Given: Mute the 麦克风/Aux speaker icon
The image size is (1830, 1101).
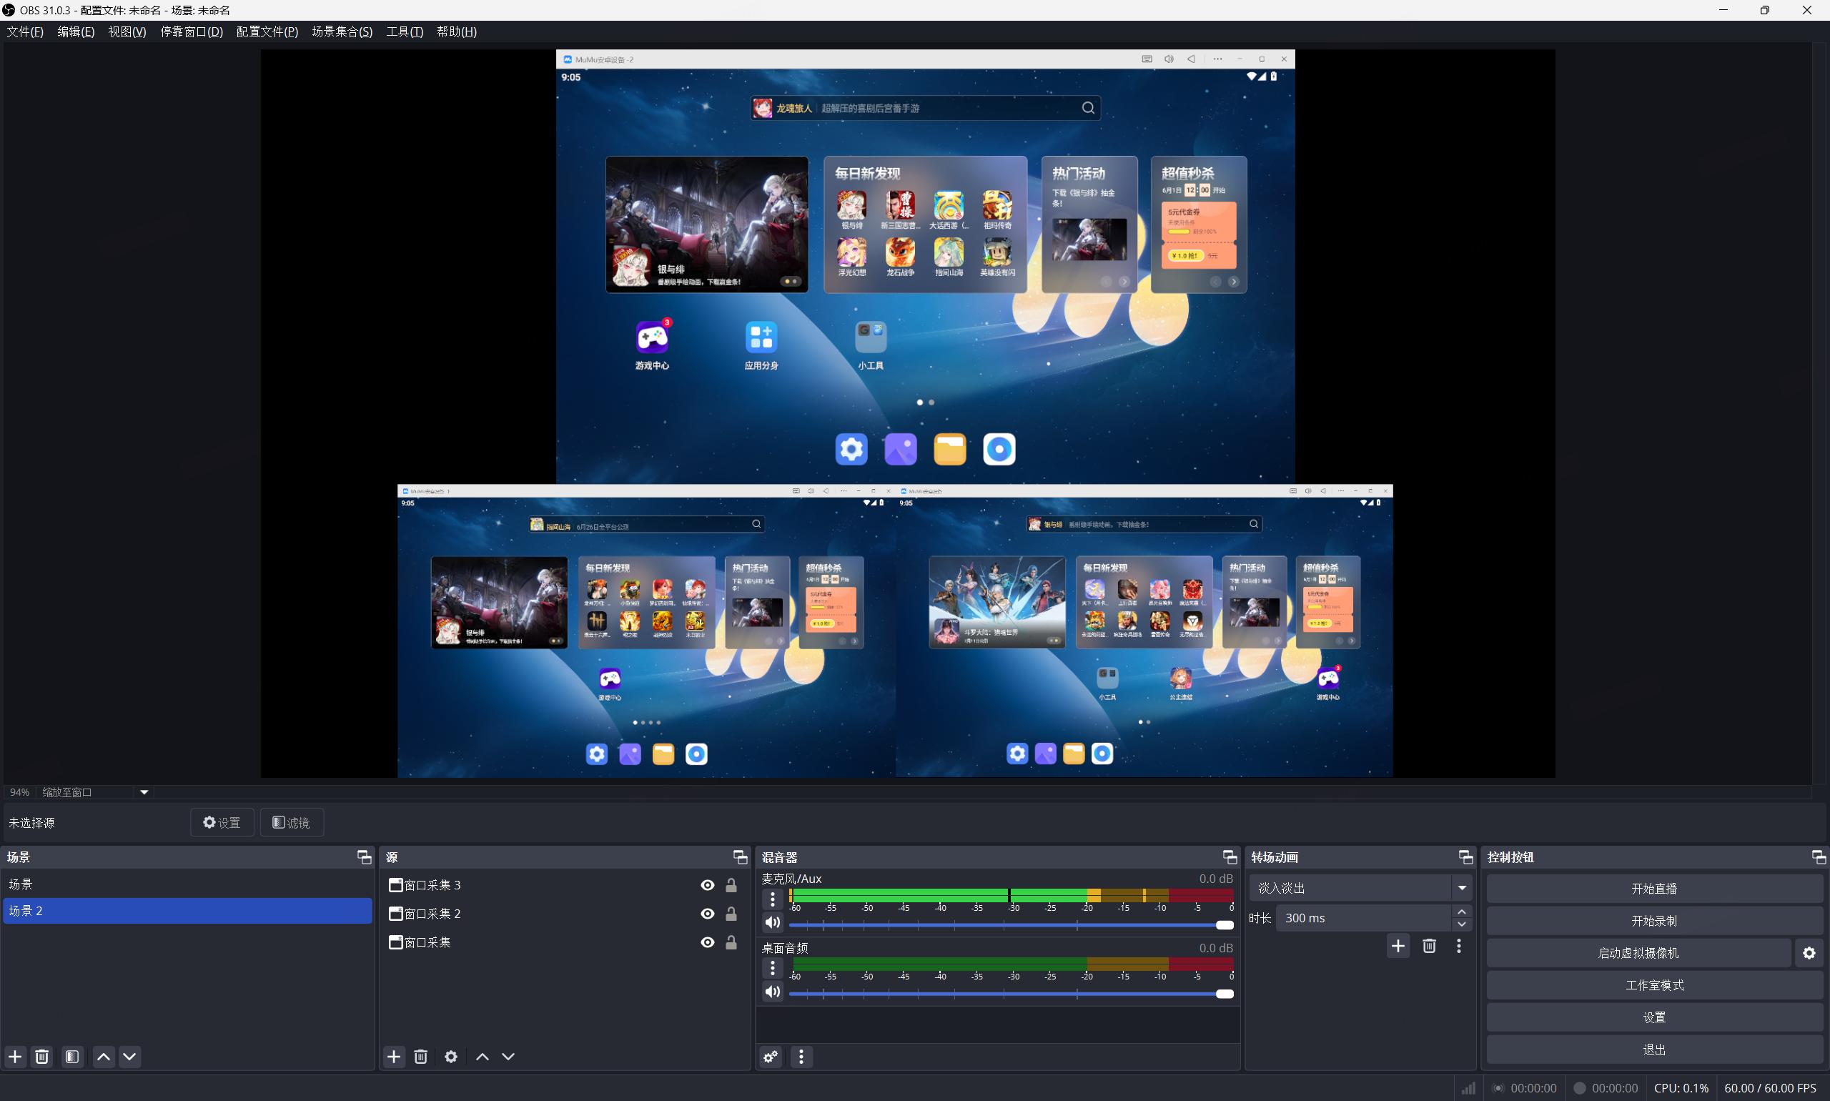Looking at the screenshot, I should click(772, 922).
